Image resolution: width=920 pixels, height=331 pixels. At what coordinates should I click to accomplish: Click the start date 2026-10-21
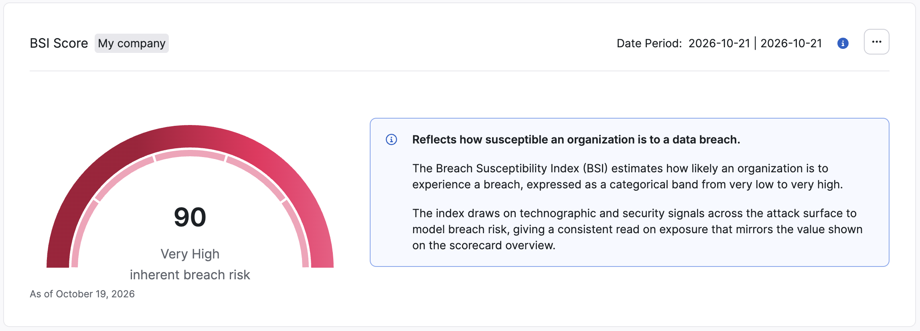719,43
